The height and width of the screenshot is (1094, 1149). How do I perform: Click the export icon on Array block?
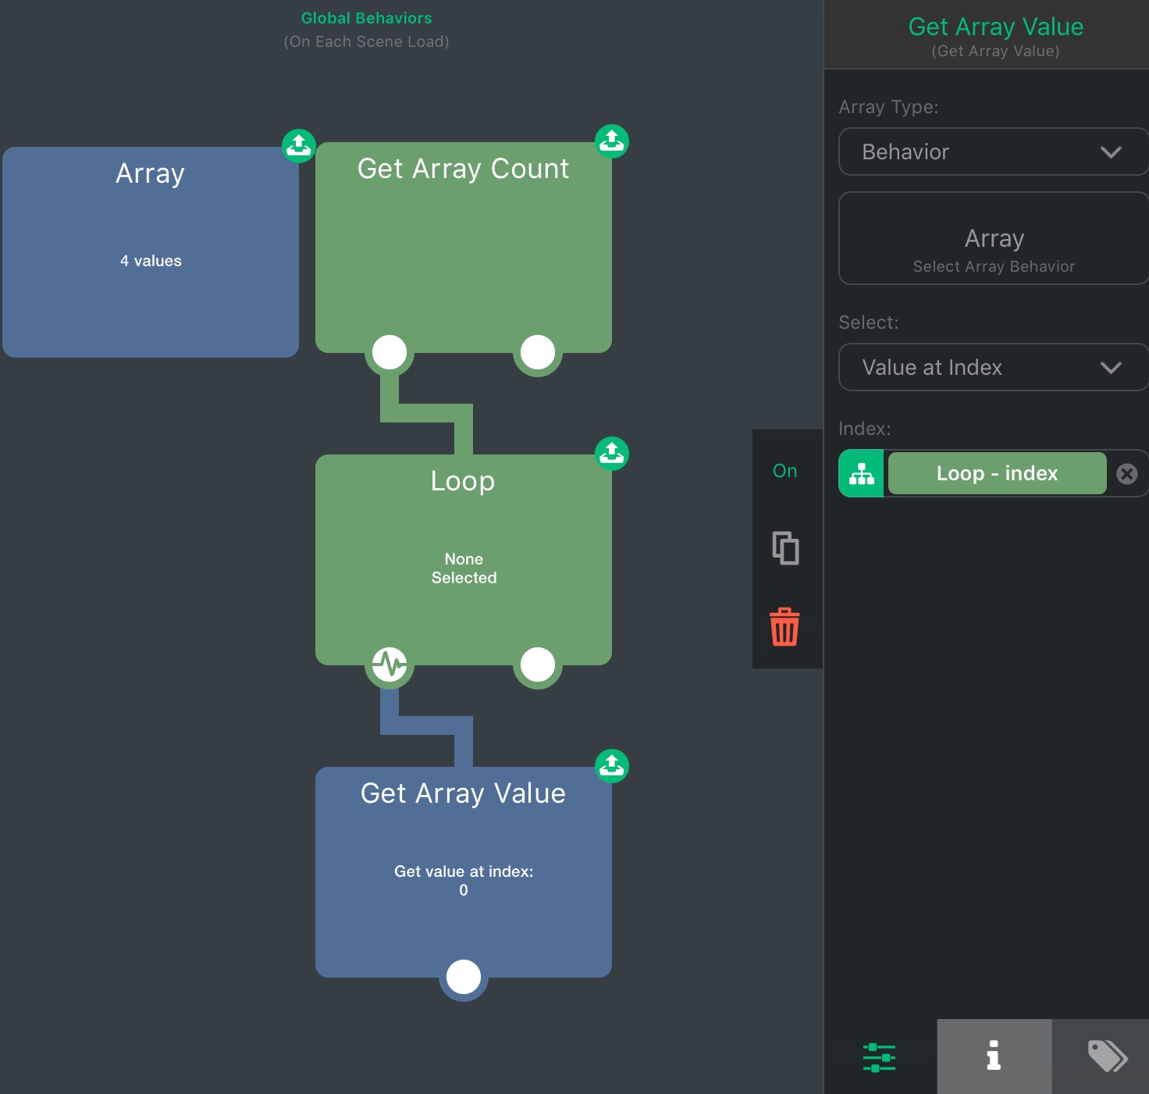(298, 145)
